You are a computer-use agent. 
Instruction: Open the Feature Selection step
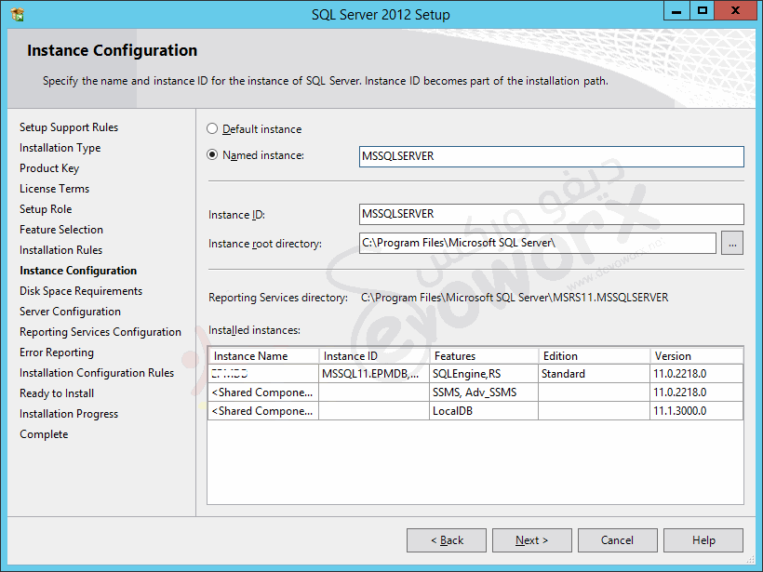pos(60,229)
